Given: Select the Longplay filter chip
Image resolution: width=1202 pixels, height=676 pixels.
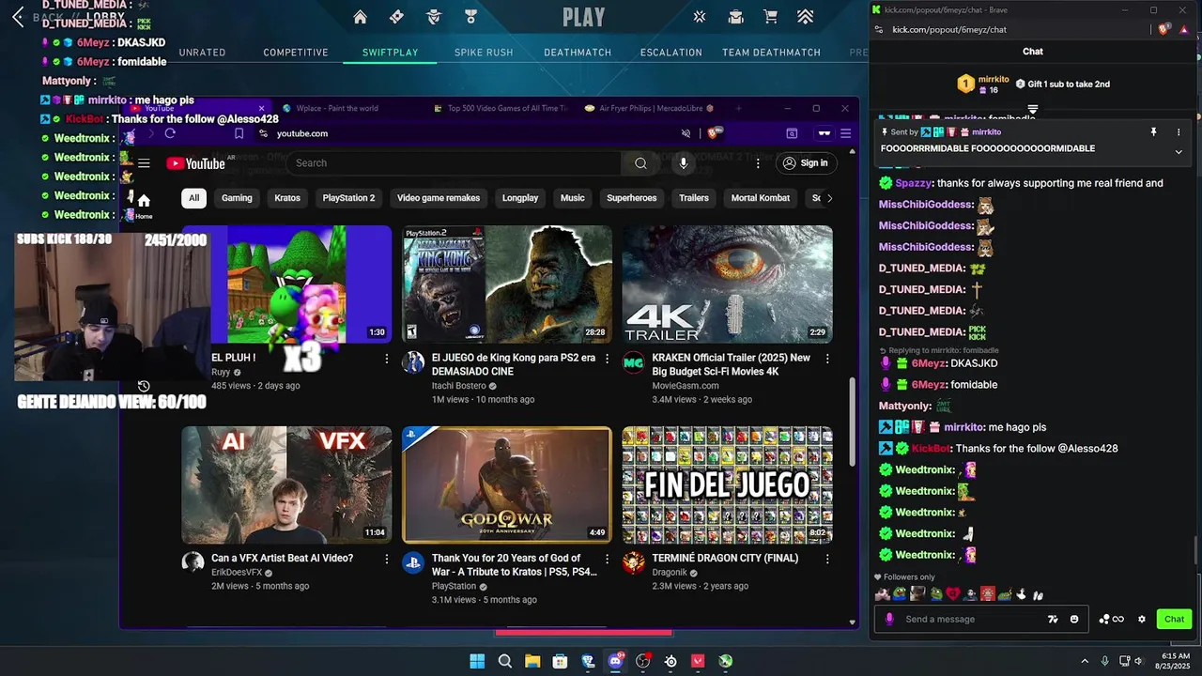Looking at the screenshot, I should pyautogui.click(x=520, y=198).
